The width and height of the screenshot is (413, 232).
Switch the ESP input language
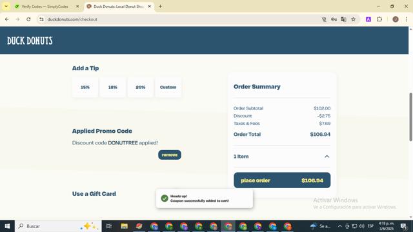(x=370, y=226)
